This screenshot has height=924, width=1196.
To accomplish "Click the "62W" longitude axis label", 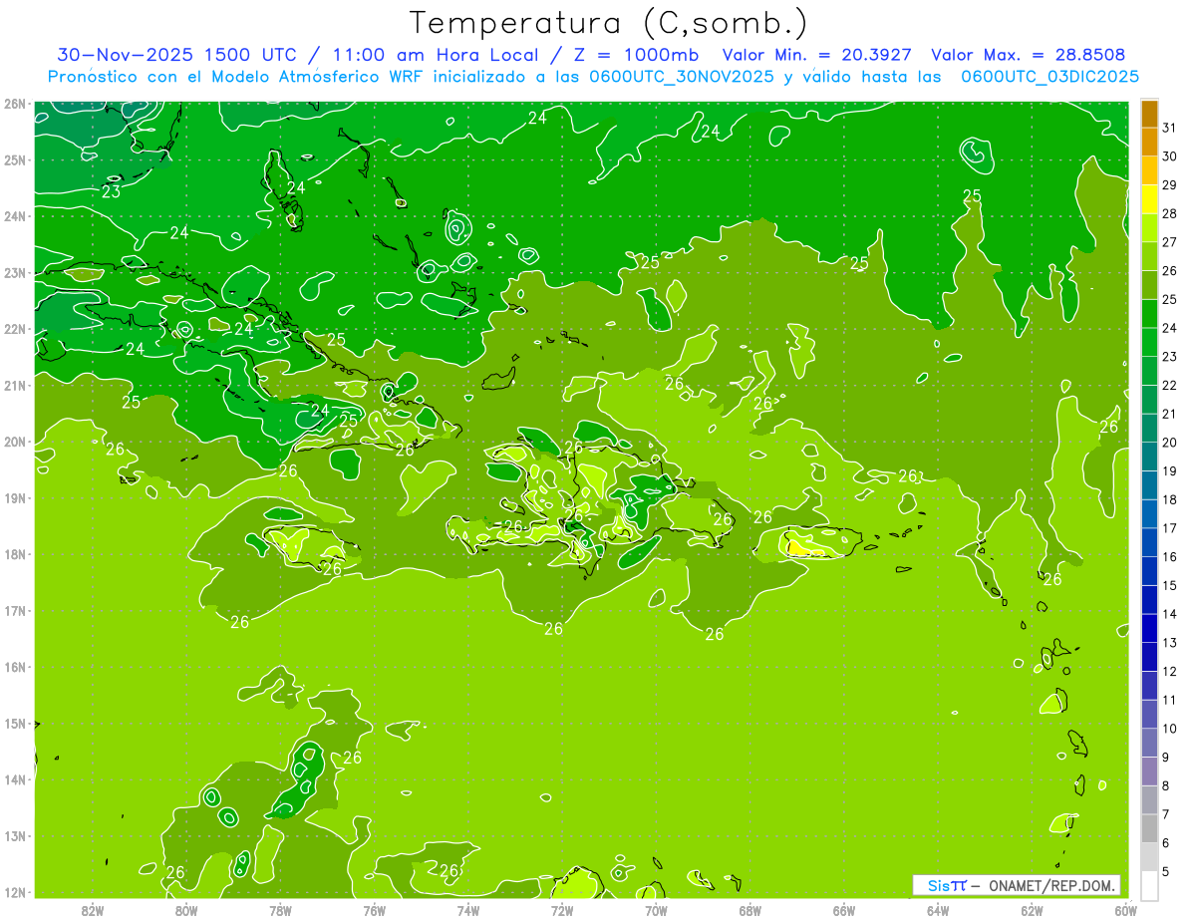I will pyautogui.click(x=1033, y=910).
